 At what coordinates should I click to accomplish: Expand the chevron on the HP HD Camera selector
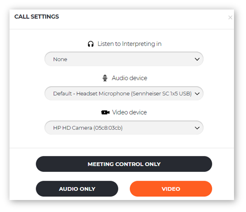[197, 128]
